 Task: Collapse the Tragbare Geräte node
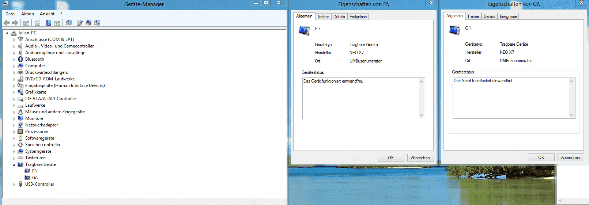[x=14, y=165]
